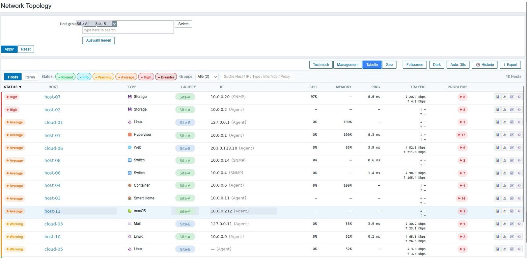Open cloud-01 host link
This screenshot has width=527, height=258.
point(54,123)
